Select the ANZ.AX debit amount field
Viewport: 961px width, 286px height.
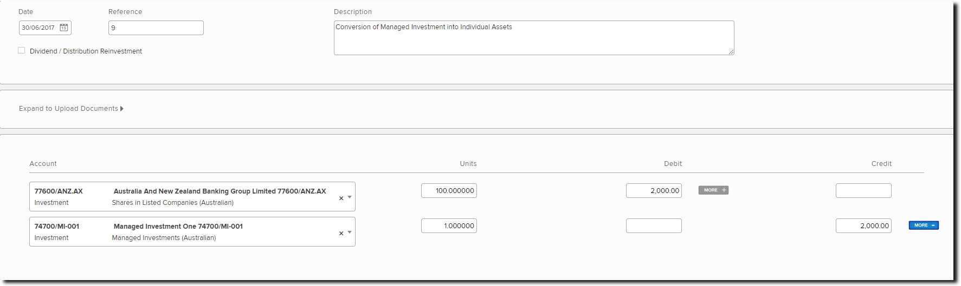(654, 191)
